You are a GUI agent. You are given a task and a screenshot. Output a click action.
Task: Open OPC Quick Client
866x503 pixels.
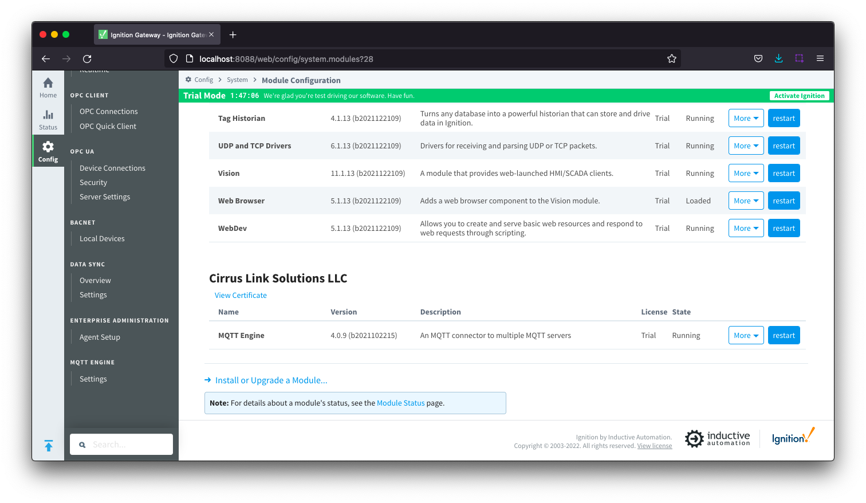coord(108,127)
